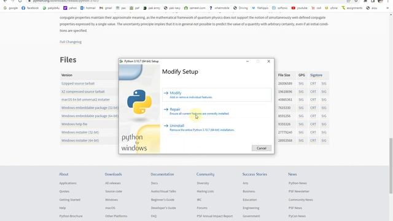Viewport: 393px width, 221px height.
Task: Open Sigstore header link
Action: click(316, 75)
